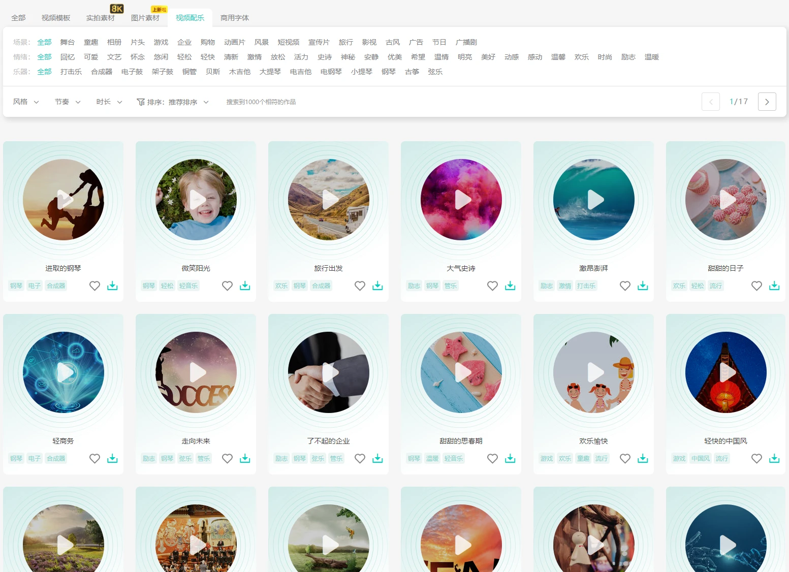
Task: Filter scene by 舞台
Action: [68, 42]
